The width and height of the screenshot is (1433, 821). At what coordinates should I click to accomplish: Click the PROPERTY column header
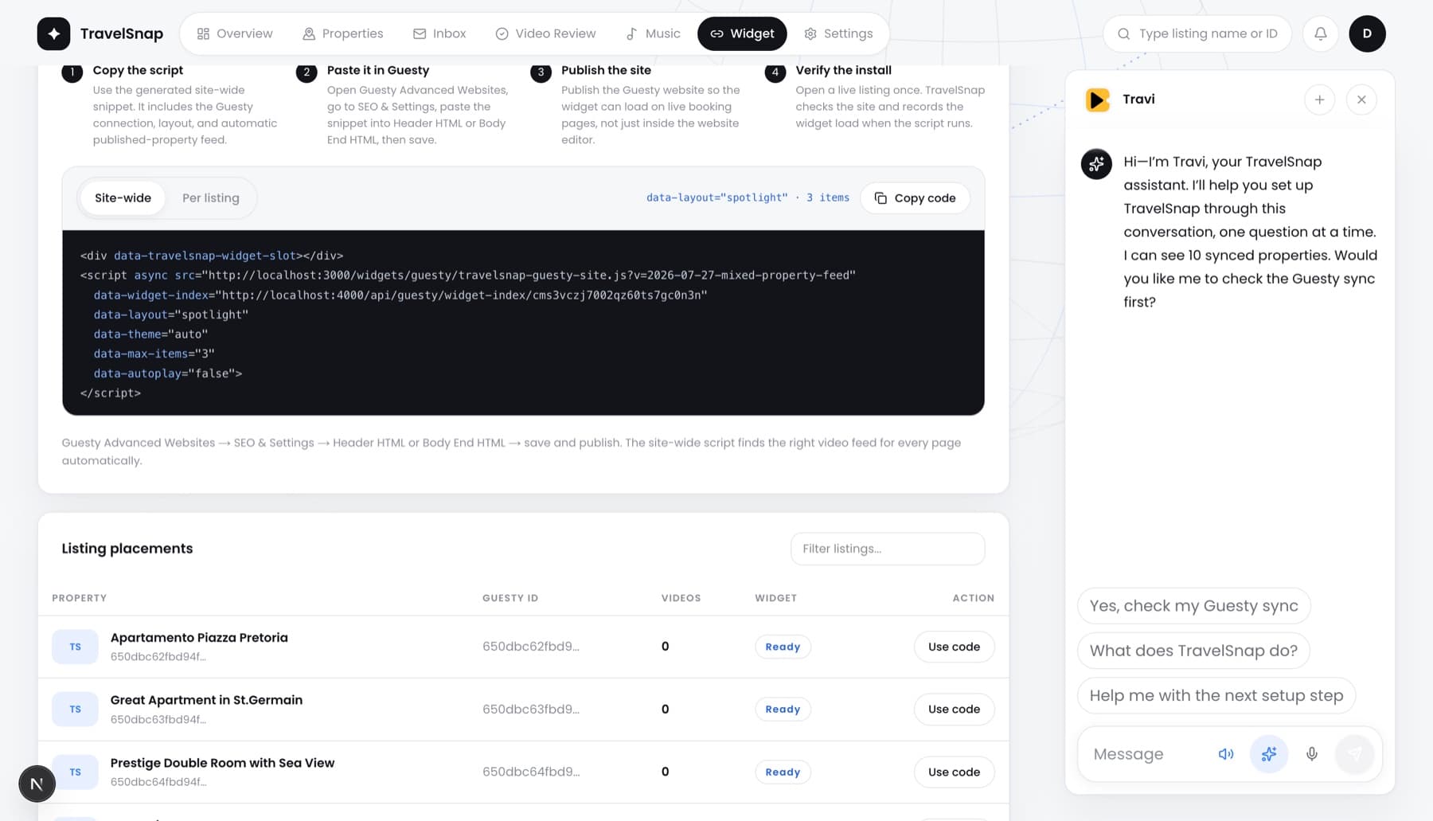79,598
